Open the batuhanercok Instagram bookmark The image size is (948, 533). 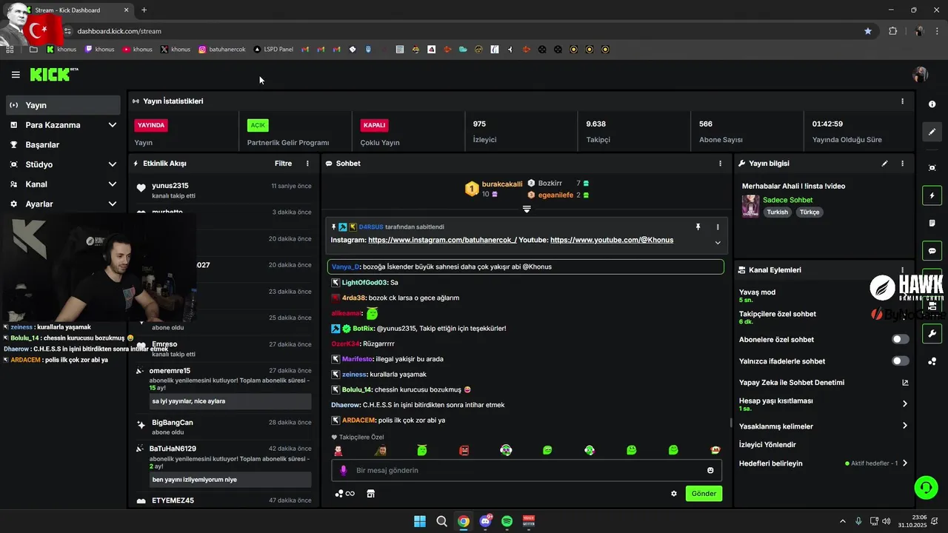tap(221, 50)
